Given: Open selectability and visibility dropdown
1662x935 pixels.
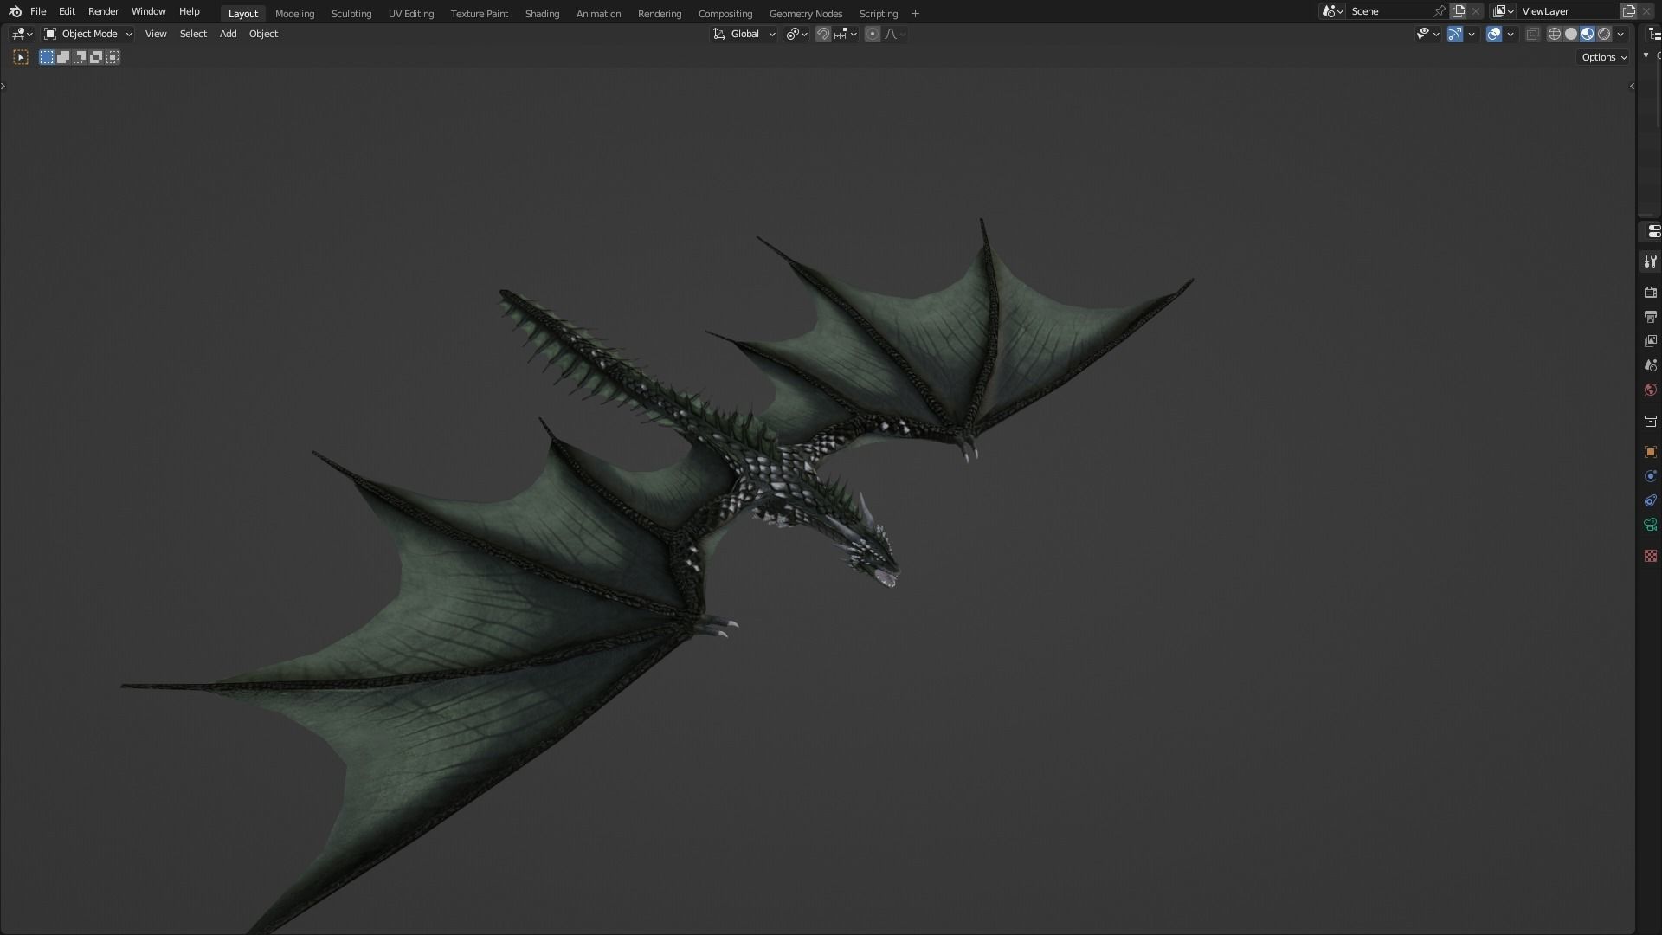Looking at the screenshot, I should [1427, 34].
